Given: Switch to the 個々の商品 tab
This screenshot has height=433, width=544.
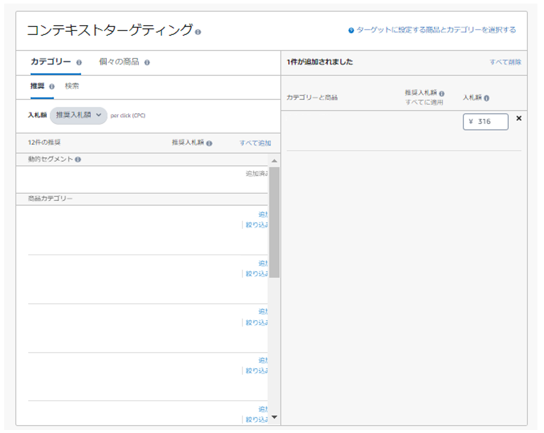Looking at the screenshot, I should pyautogui.click(x=119, y=62).
